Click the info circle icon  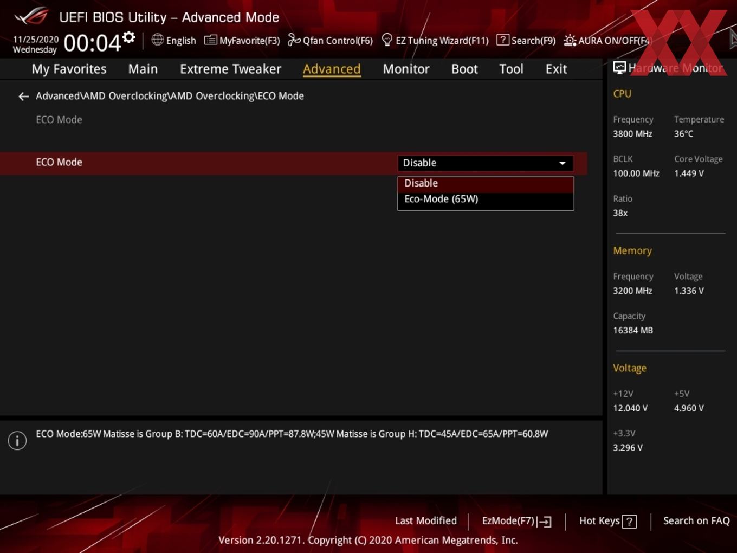point(17,440)
